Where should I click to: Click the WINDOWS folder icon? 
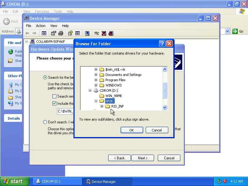point(102,85)
